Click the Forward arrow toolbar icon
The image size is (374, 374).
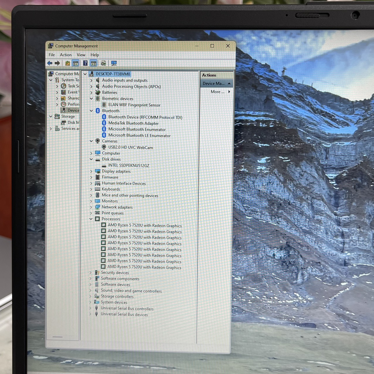(x=57, y=63)
